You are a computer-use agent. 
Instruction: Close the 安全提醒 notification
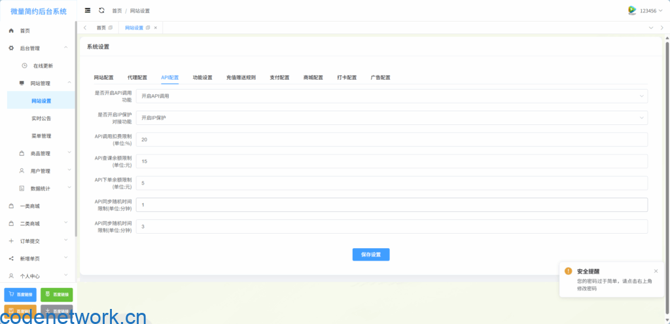click(x=656, y=270)
